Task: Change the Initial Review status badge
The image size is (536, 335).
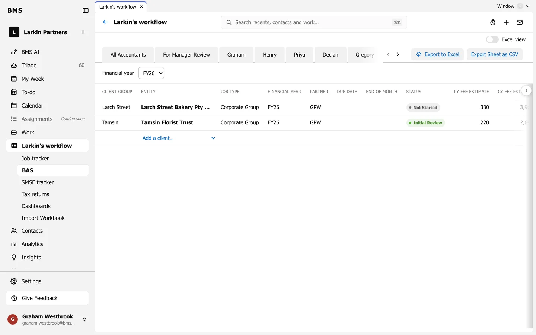Action: pos(425,123)
